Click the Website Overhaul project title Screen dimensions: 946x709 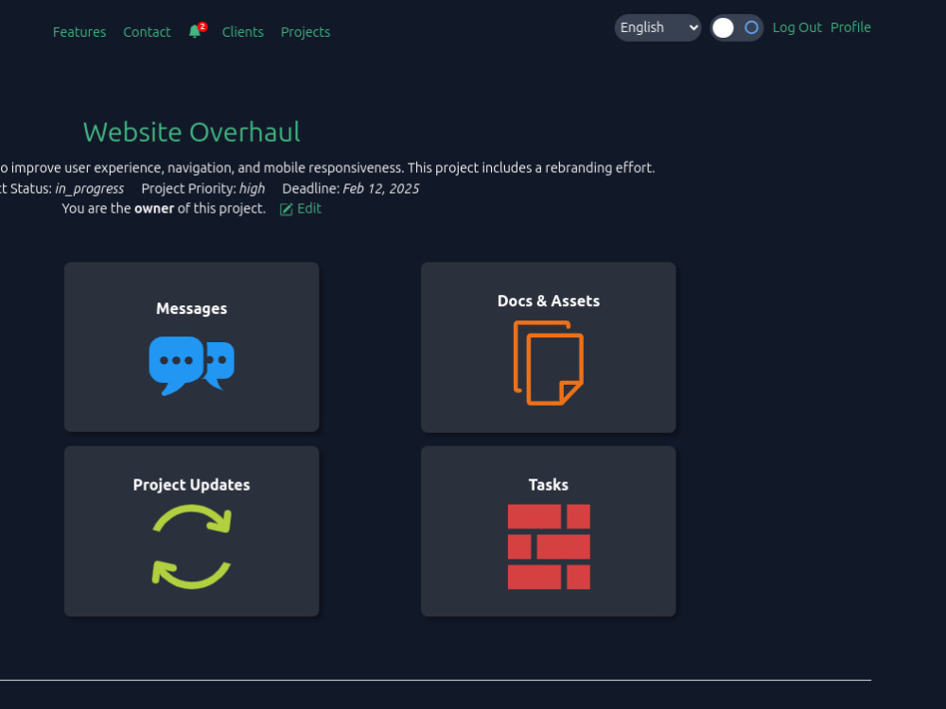click(x=192, y=132)
